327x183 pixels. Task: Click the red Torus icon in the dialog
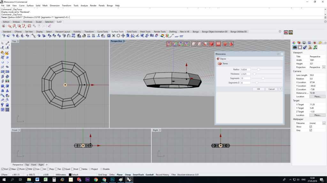coord(219,64)
